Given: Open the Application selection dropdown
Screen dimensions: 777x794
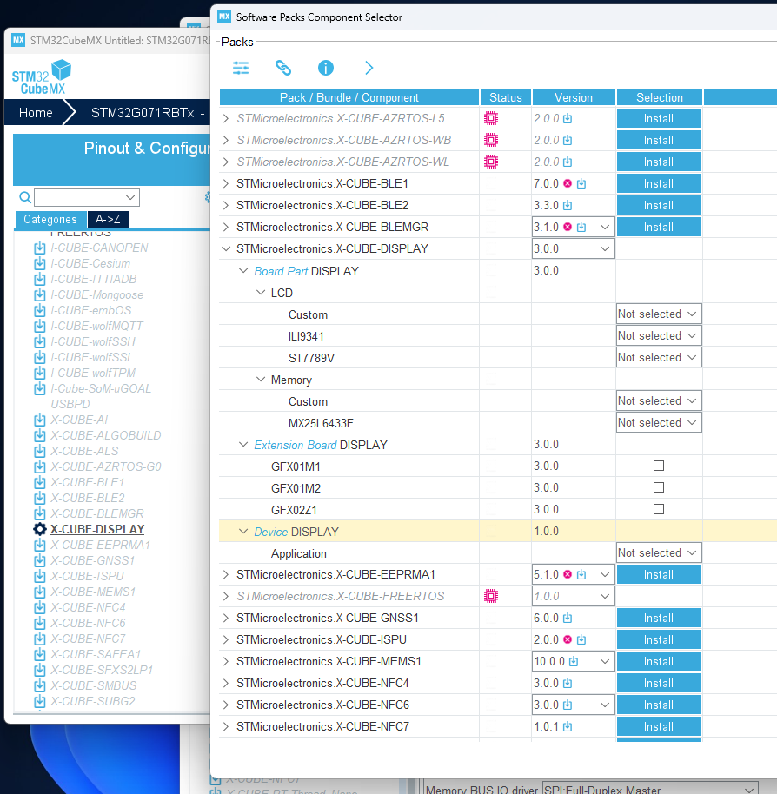Looking at the screenshot, I should pos(659,553).
